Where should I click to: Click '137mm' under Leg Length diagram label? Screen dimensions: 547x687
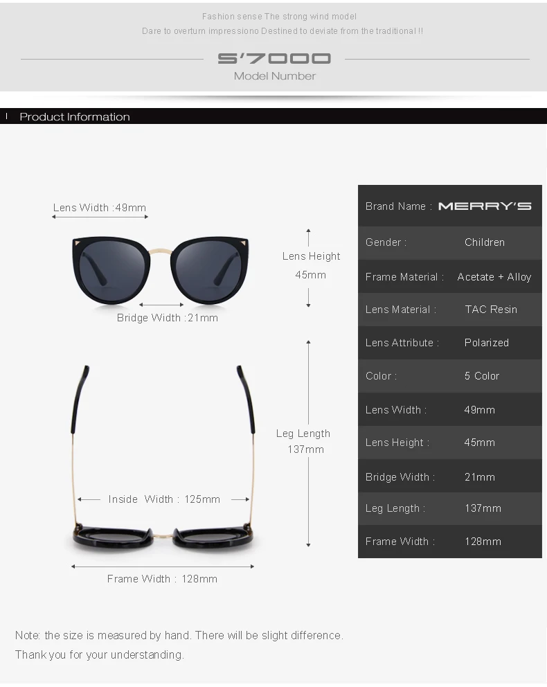click(x=305, y=449)
